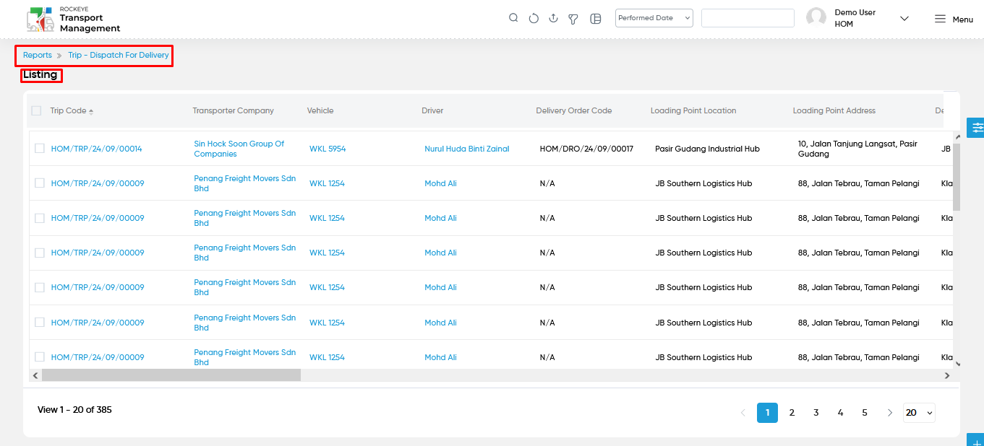Click the vertical scrollbar thumb
This screenshot has width=984, height=446.
pyautogui.click(x=957, y=177)
